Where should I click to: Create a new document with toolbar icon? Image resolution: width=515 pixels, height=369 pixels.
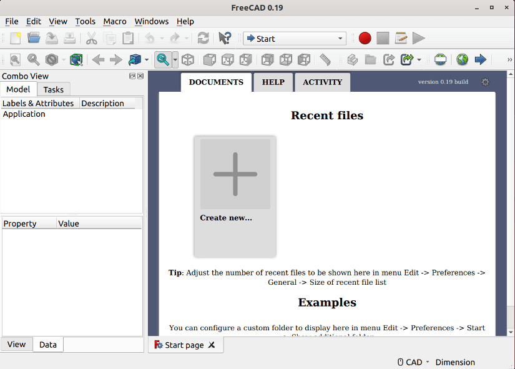click(15, 39)
